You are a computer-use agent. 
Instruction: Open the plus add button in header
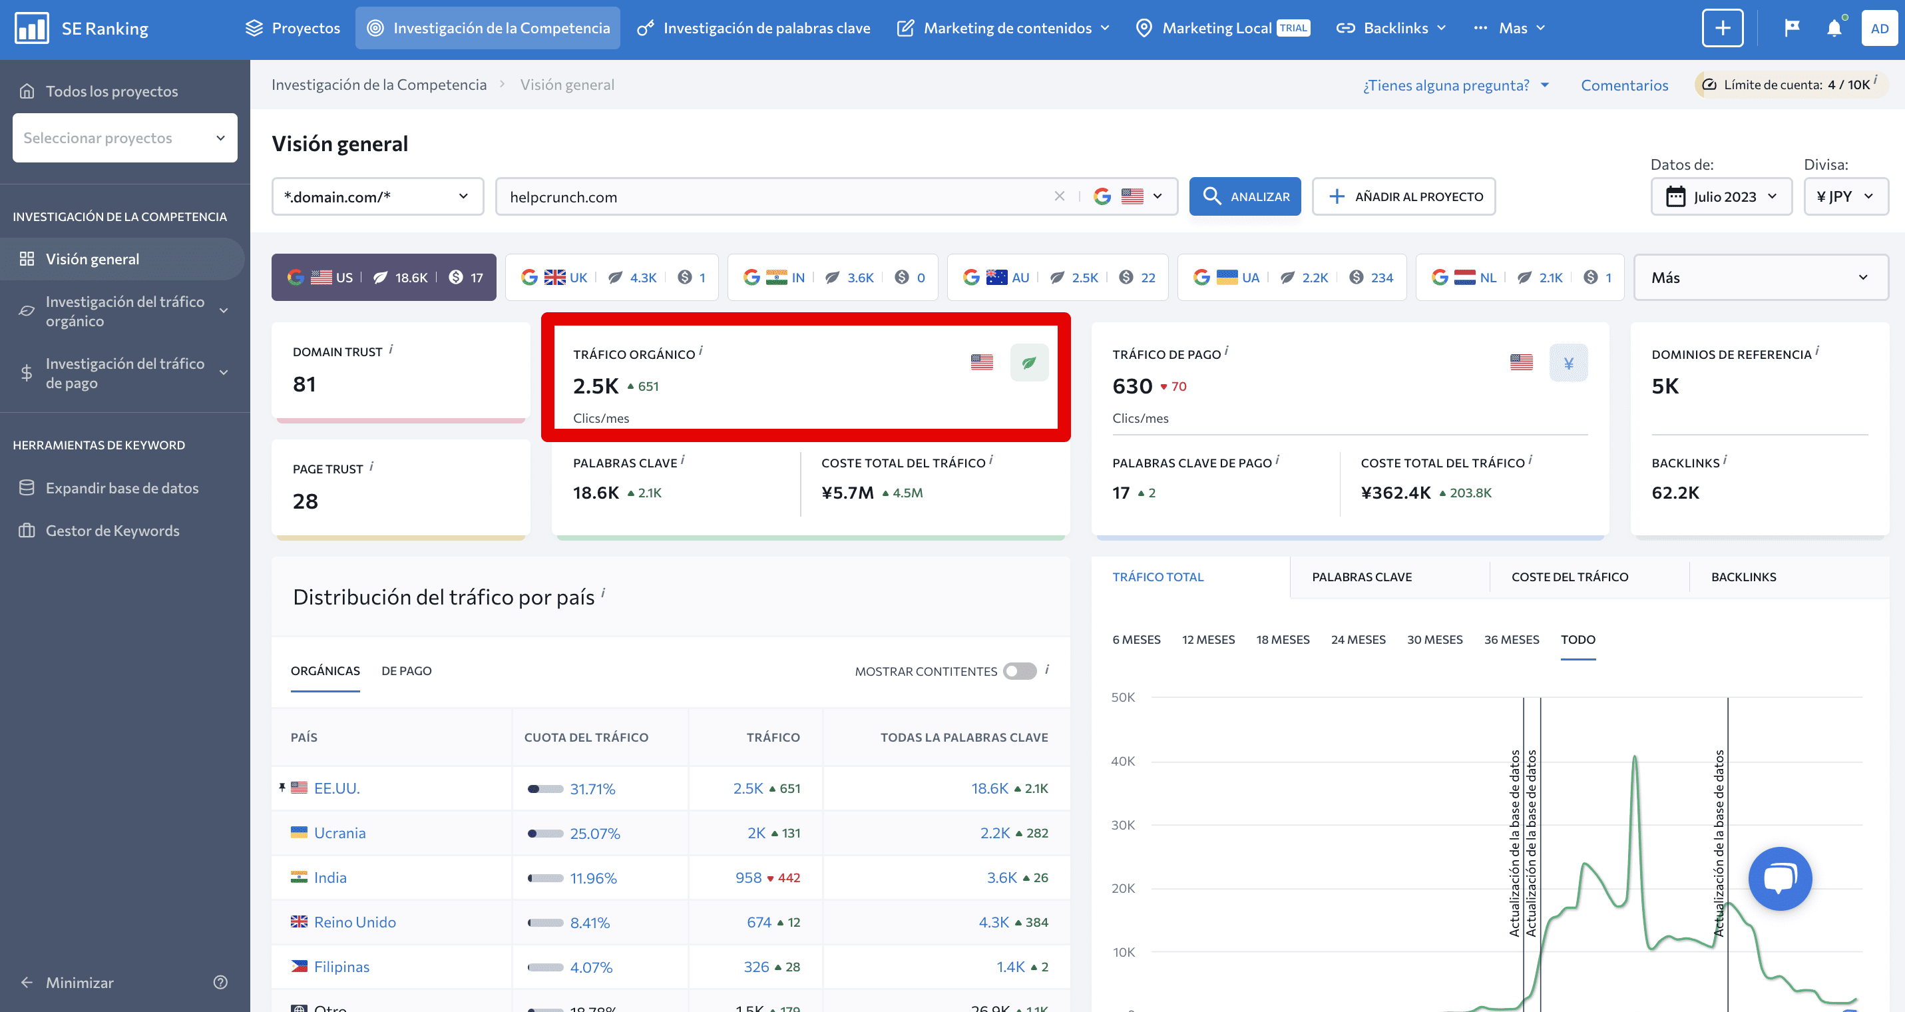(1723, 28)
